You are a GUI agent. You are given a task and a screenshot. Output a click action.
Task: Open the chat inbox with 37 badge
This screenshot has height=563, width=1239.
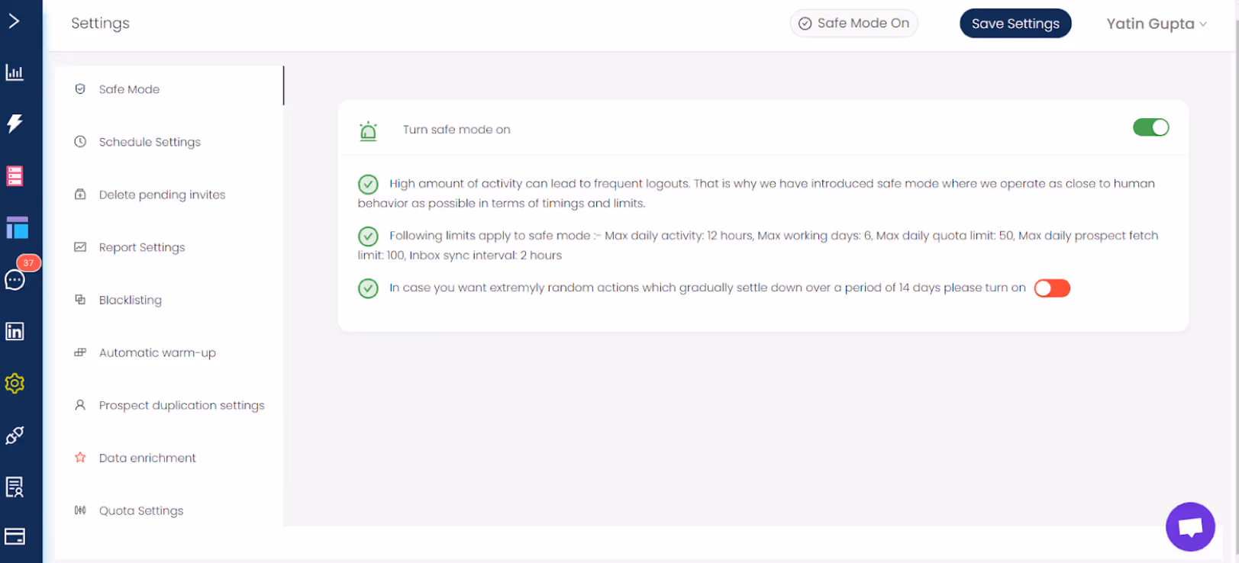[15, 279]
